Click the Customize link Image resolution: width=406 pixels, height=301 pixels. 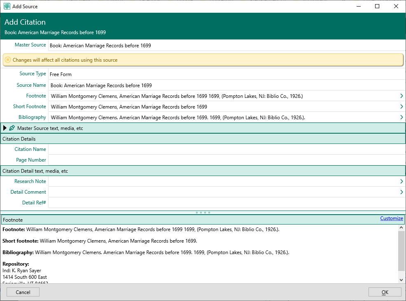point(391,218)
